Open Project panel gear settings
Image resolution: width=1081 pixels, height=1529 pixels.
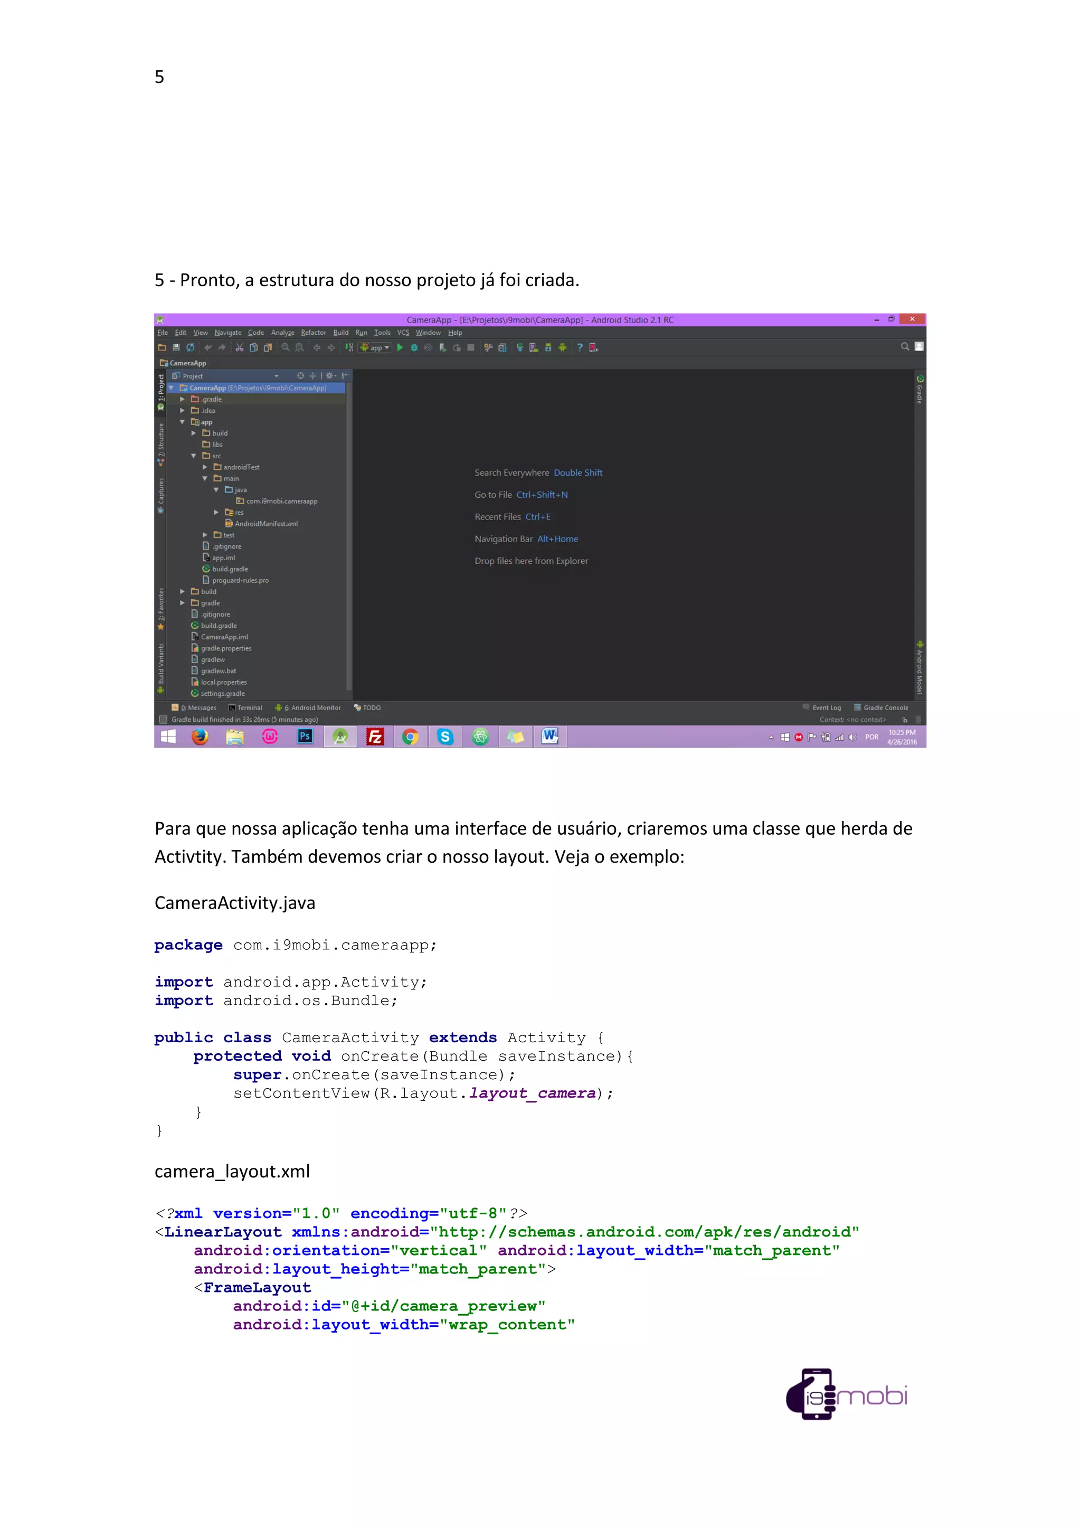[x=331, y=375]
